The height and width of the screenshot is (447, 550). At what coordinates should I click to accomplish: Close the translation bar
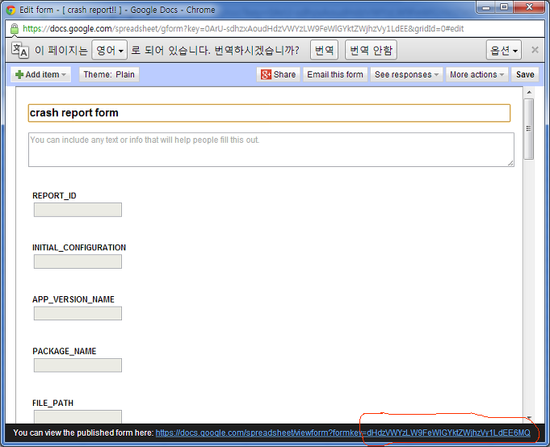[x=535, y=50]
